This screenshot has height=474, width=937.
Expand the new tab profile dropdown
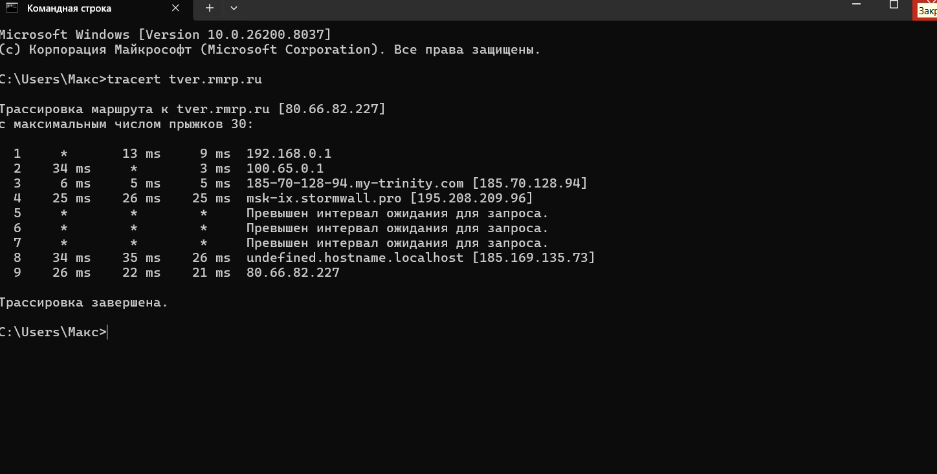coord(234,8)
